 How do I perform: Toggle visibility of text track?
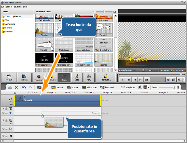click(3, 113)
